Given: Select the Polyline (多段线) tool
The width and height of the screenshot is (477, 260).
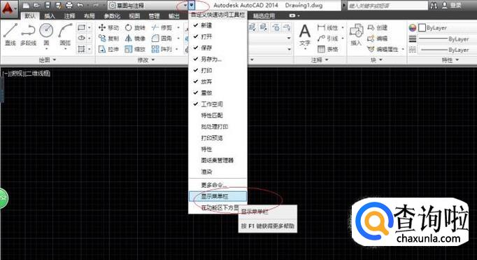Looking at the screenshot, I should tap(28, 34).
